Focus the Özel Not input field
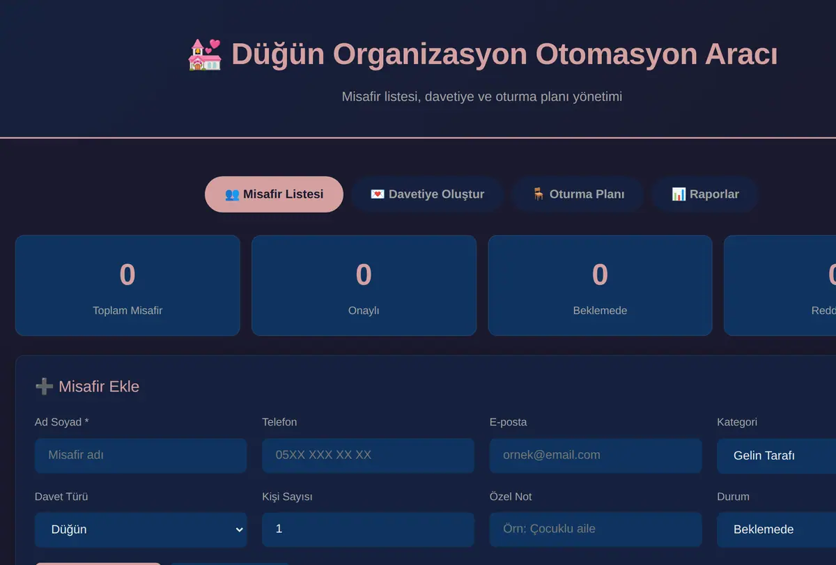 tap(596, 529)
